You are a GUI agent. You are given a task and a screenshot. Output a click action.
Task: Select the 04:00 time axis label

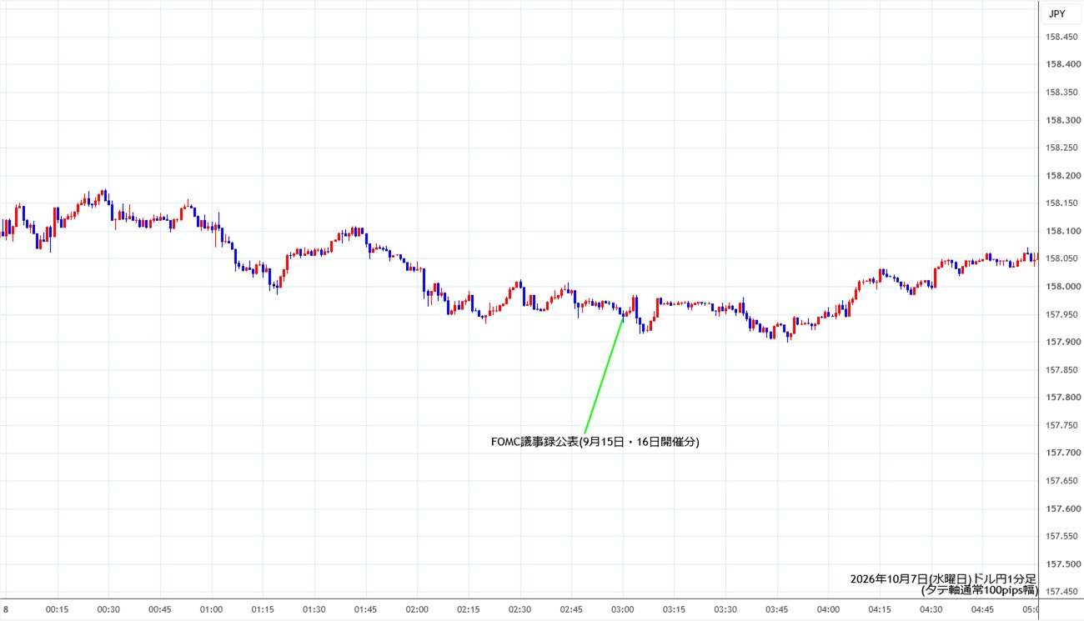828,609
